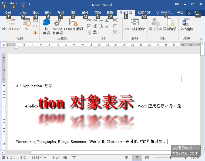
Task: Switch to the 福昕PDF tab
Action: tap(144, 12)
